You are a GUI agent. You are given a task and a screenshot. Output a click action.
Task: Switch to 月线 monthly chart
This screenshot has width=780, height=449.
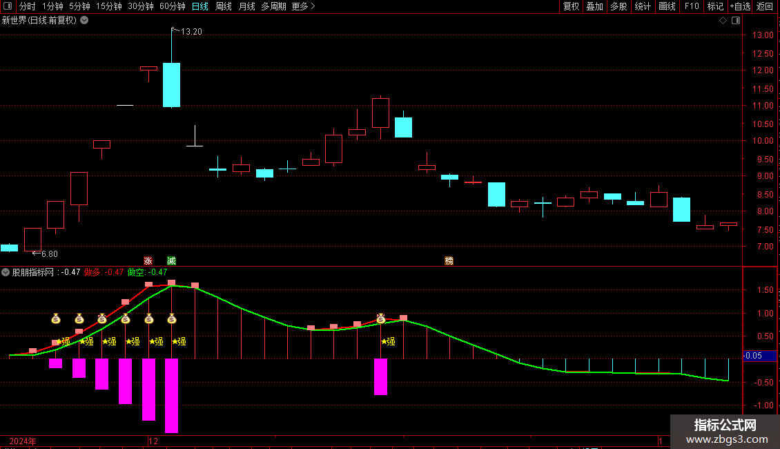(246, 6)
